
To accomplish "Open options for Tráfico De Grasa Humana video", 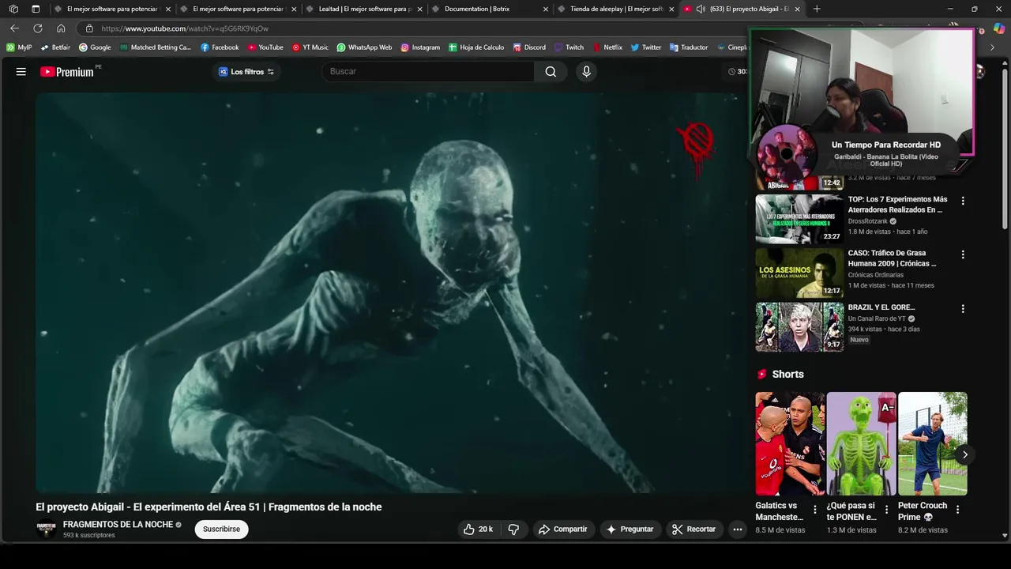I will [963, 254].
